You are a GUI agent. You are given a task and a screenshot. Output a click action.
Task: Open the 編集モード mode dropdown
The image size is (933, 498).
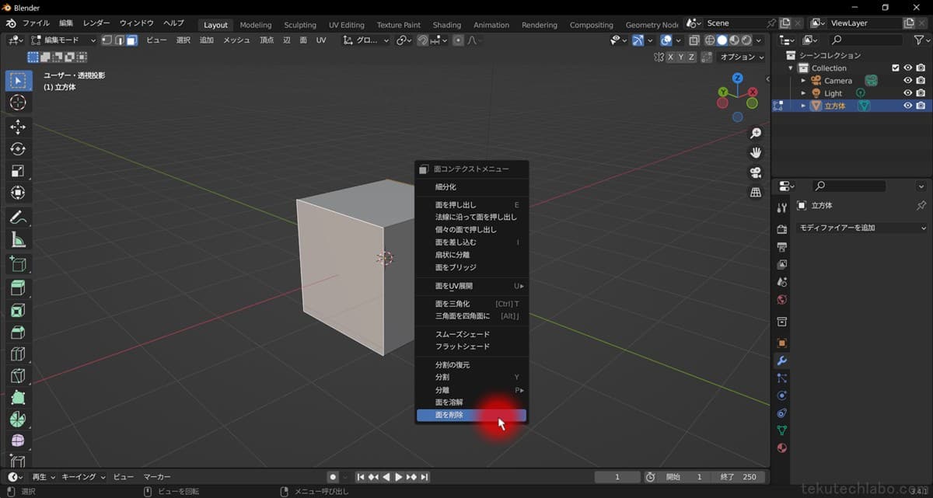point(64,40)
